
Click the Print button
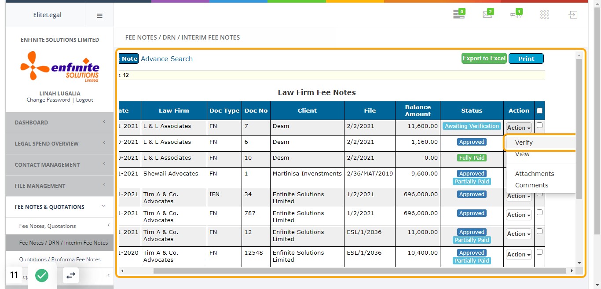(x=526, y=59)
